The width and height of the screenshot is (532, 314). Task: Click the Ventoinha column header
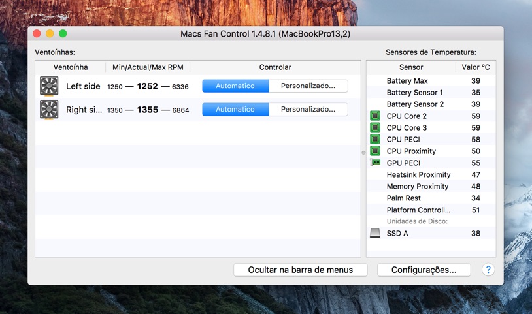[70, 67]
